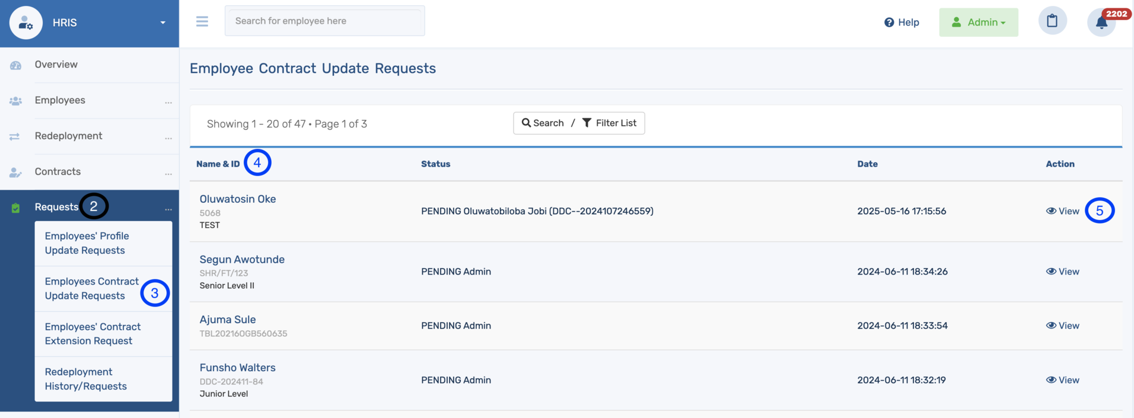
Task: Open Oluwatosin Oke's profile link
Action: pyautogui.click(x=238, y=199)
